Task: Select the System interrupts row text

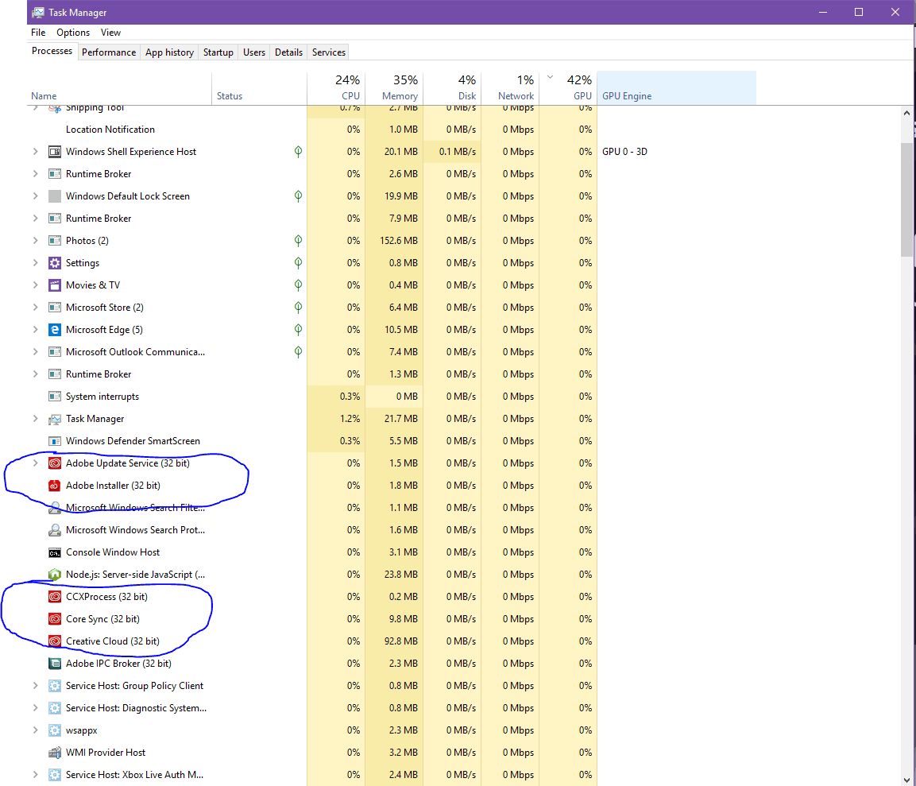Action: pyautogui.click(x=102, y=397)
